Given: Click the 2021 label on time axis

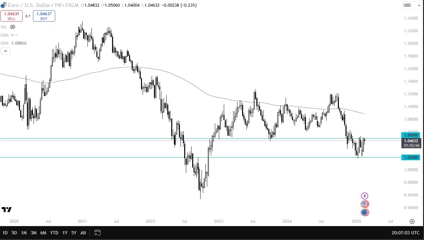Looking at the screenshot, I should 82,221.
